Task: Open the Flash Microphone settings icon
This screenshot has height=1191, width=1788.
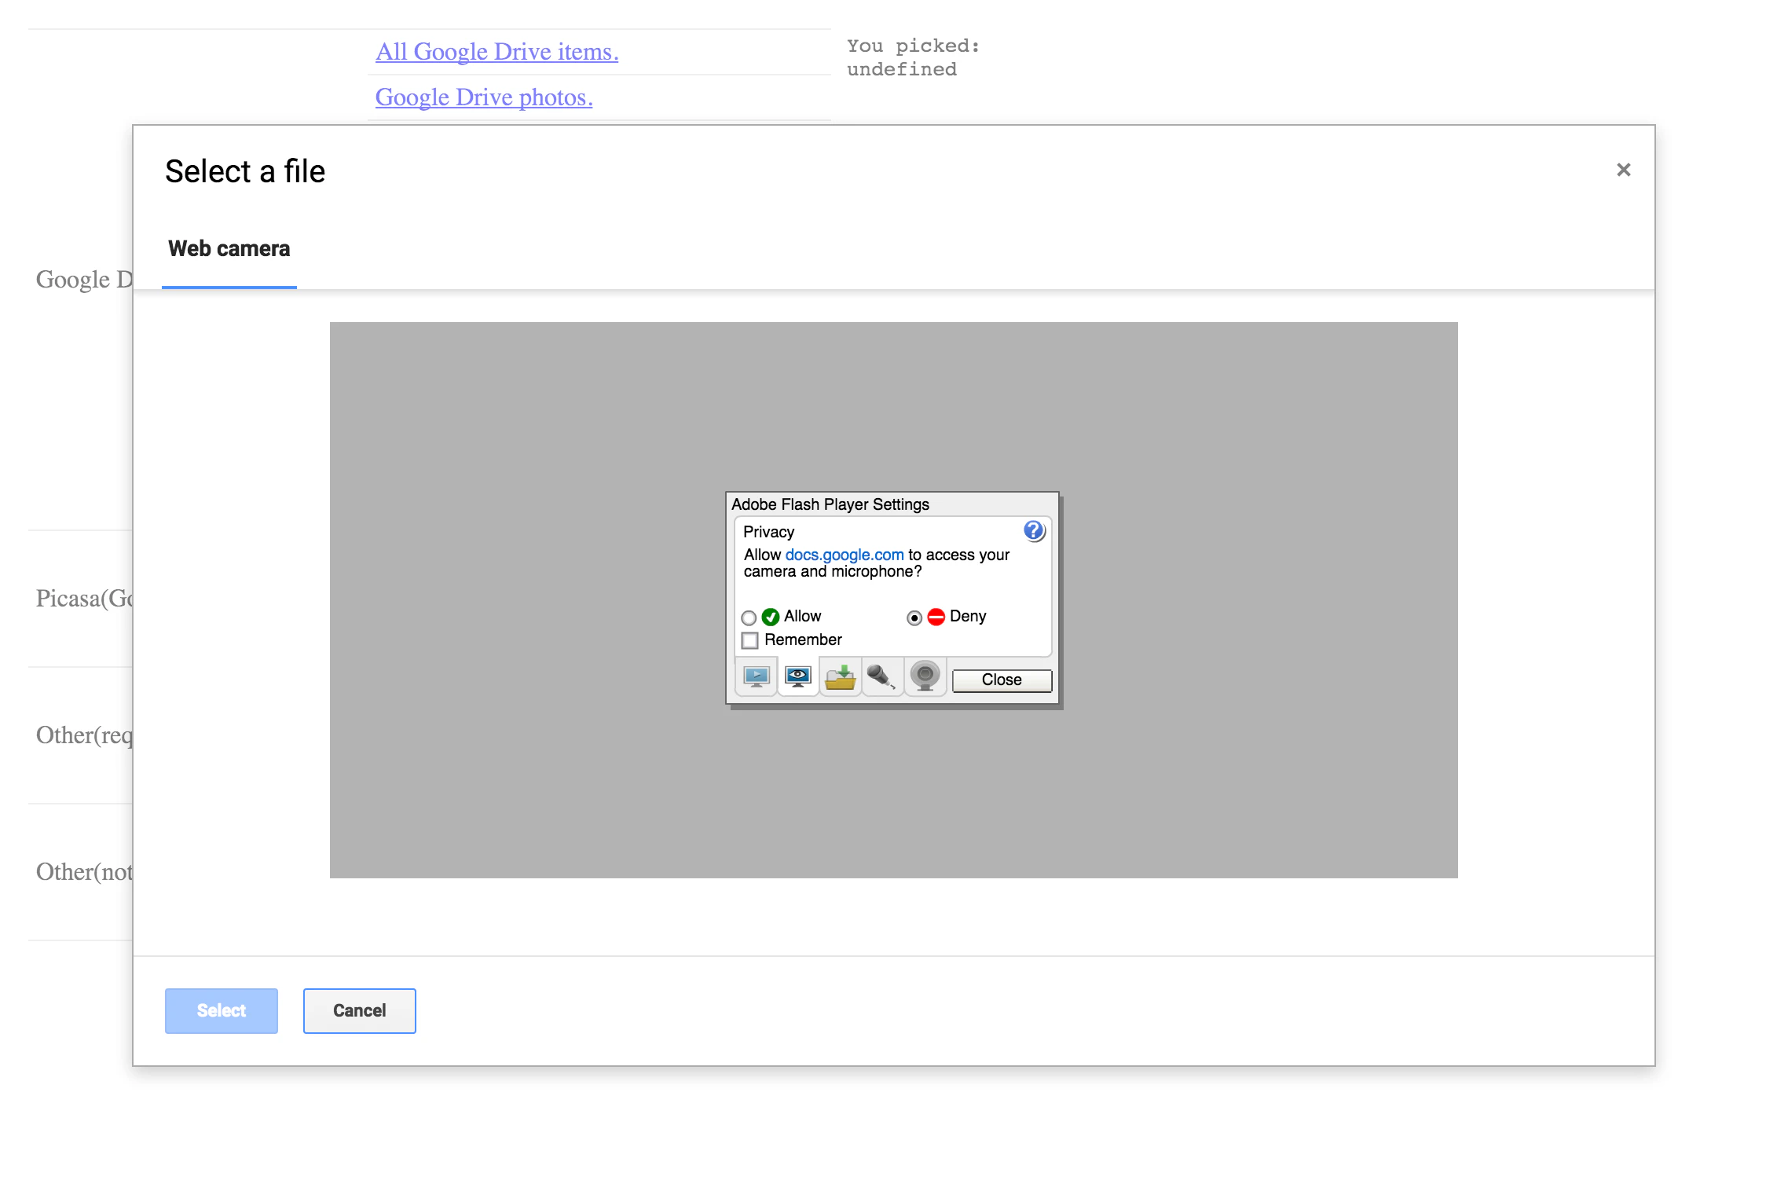Action: pyautogui.click(x=882, y=677)
